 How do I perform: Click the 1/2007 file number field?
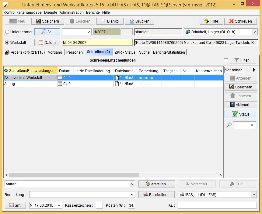point(107,32)
